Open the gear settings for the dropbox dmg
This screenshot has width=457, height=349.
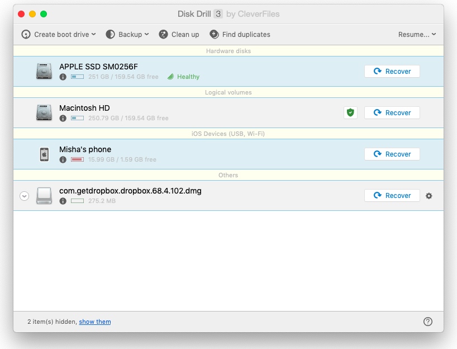tap(429, 196)
